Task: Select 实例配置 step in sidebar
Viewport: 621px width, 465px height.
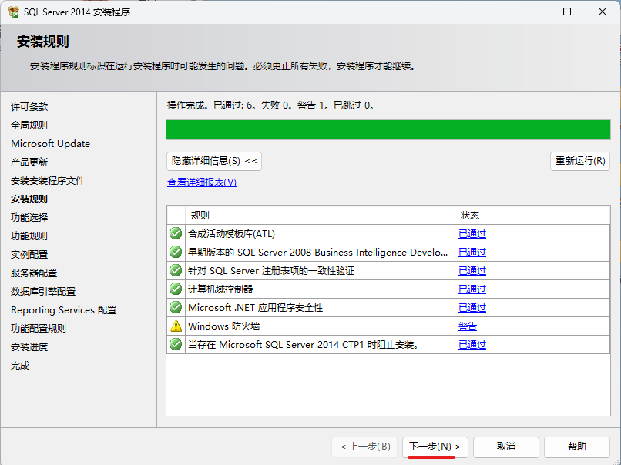Action: (29, 255)
